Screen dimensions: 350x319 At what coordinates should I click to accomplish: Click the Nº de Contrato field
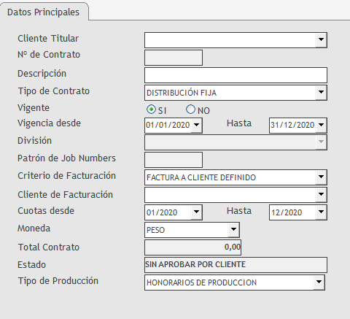coord(174,58)
